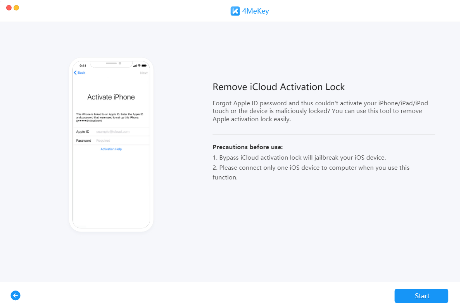The image size is (461, 308).
Task: Click the battery icon in phone status bar
Action: (144, 65)
